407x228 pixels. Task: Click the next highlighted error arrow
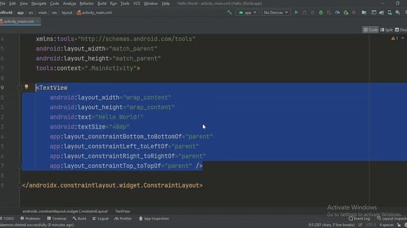coord(403,38)
